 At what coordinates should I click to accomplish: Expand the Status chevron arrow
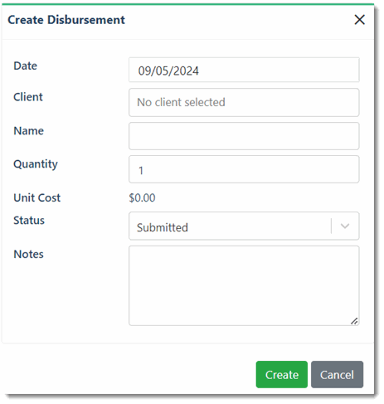[345, 226]
